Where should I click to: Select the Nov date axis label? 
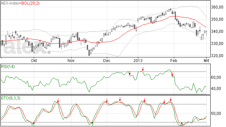pyautogui.click(x=71, y=60)
